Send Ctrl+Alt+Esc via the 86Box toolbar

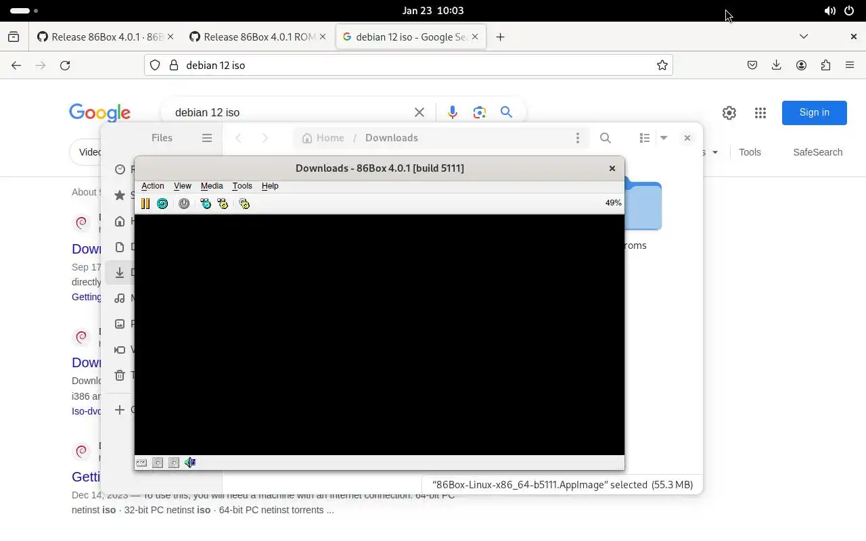click(x=223, y=204)
